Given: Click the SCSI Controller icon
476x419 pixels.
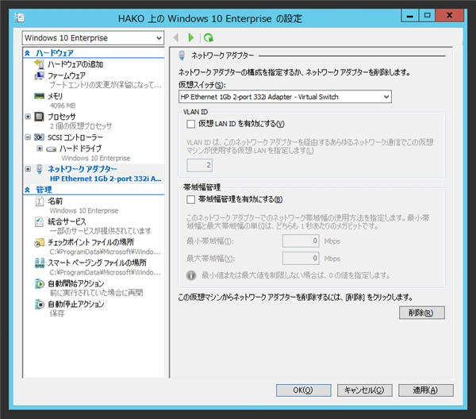Looking at the screenshot, I should [39, 137].
